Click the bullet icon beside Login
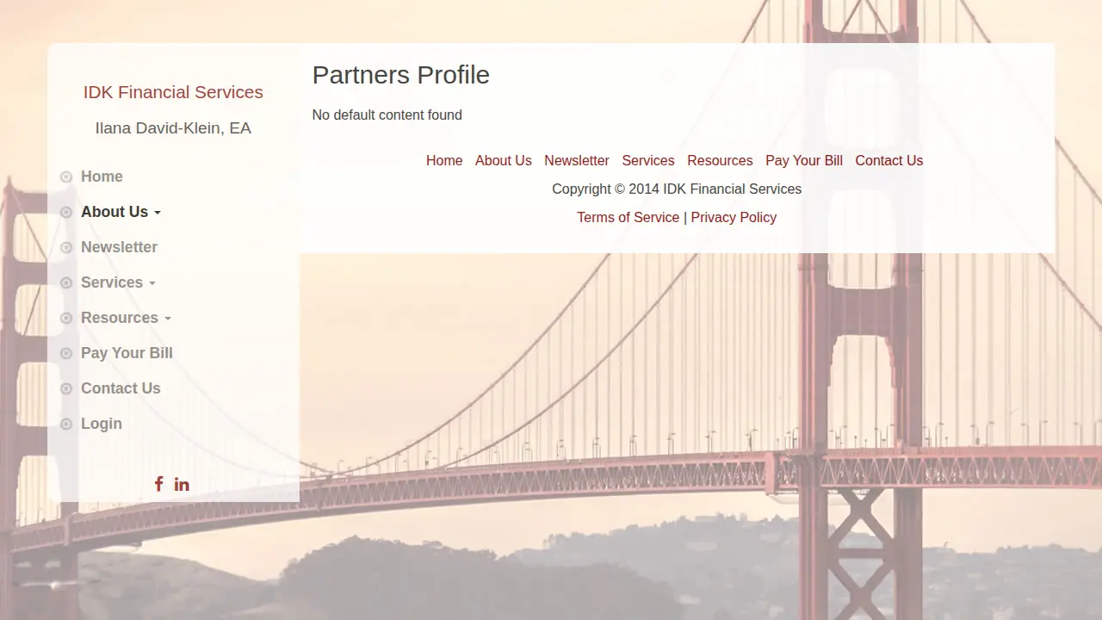Viewport: 1102px width, 620px height. point(66,424)
